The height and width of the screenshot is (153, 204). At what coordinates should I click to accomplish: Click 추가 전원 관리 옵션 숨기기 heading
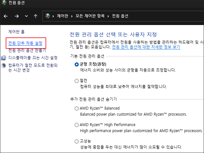[94, 99]
